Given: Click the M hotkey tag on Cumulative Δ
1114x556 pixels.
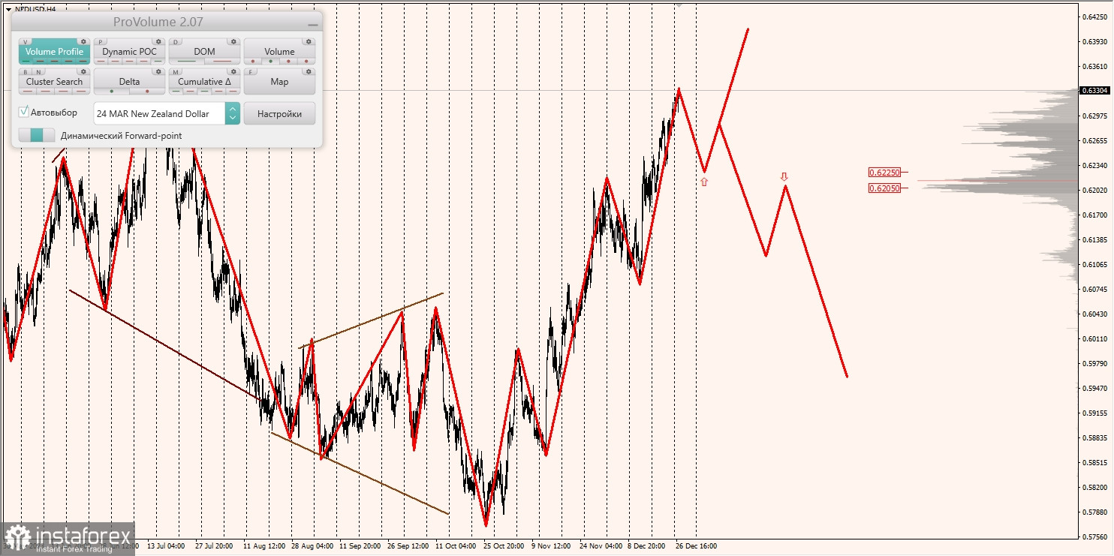Looking at the screenshot, I should (176, 72).
